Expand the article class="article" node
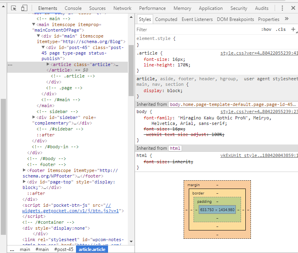Viewport: 298px width, 253px height. coord(48,64)
